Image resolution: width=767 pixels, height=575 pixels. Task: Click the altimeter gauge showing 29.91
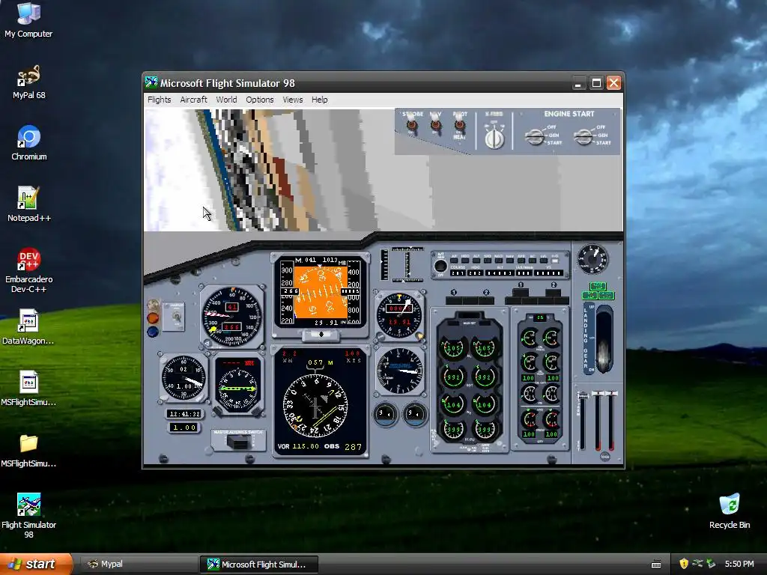[x=399, y=315]
